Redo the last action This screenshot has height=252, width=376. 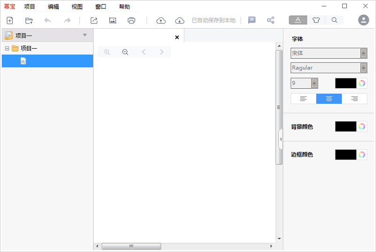coord(67,21)
